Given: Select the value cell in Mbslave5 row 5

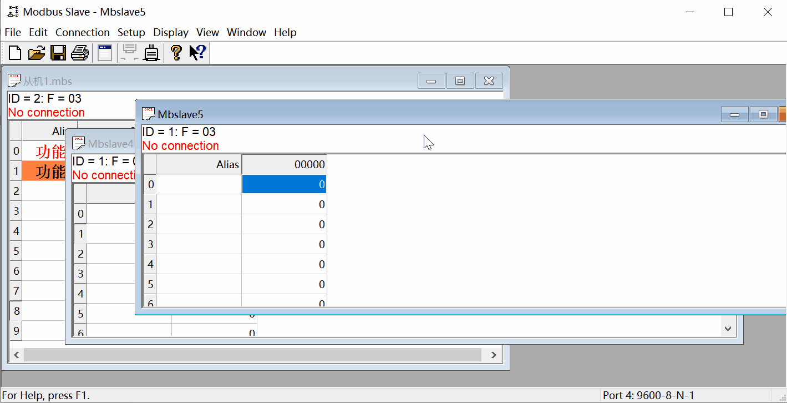Looking at the screenshot, I should point(284,284).
